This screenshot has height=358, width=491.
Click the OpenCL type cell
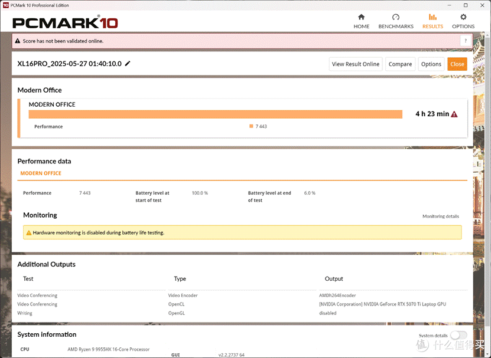(176, 304)
